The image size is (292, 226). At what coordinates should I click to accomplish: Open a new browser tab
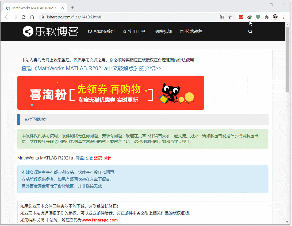click(x=73, y=8)
